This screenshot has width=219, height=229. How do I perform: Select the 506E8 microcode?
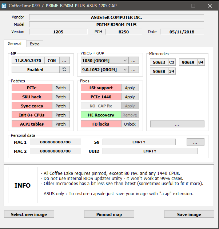click(159, 71)
